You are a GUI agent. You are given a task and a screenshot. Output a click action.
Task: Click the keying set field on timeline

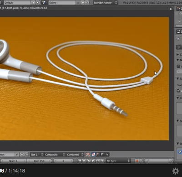(157, 161)
